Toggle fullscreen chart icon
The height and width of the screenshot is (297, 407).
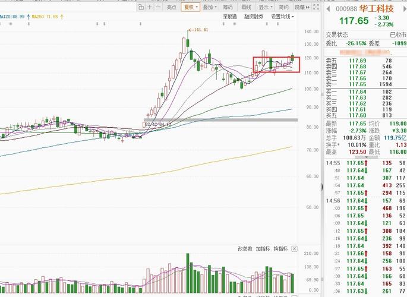[x=316, y=7]
